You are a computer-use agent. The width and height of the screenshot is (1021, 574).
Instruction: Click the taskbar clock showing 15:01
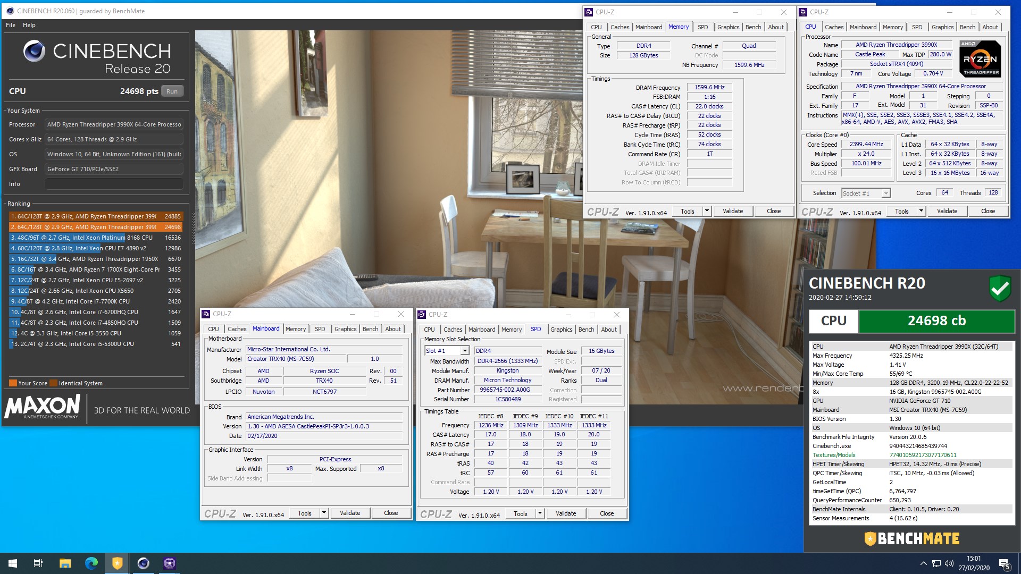tap(974, 563)
